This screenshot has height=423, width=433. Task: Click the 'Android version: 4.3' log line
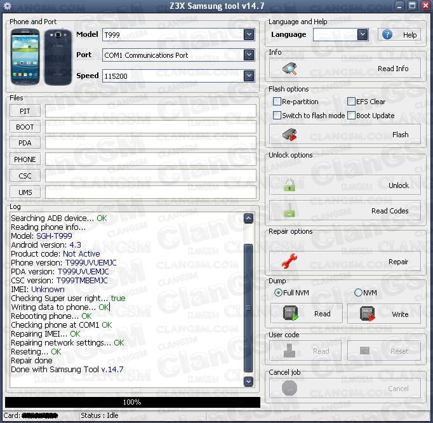pos(46,245)
